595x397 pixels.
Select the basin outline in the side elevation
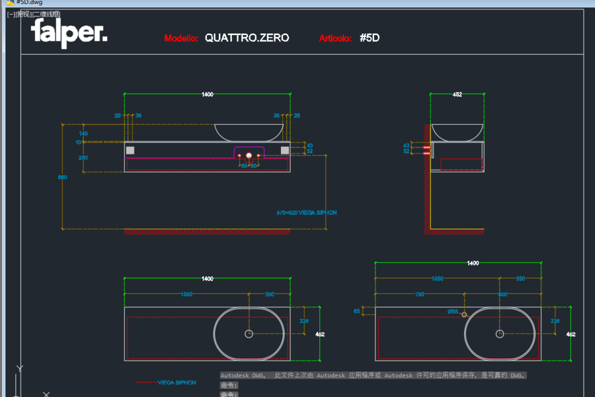[x=457, y=132]
